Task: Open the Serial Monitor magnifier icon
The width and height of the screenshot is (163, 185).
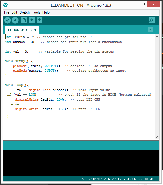Action: 151,20
